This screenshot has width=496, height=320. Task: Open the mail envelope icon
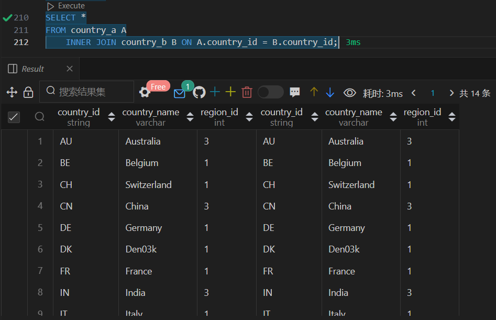click(179, 94)
